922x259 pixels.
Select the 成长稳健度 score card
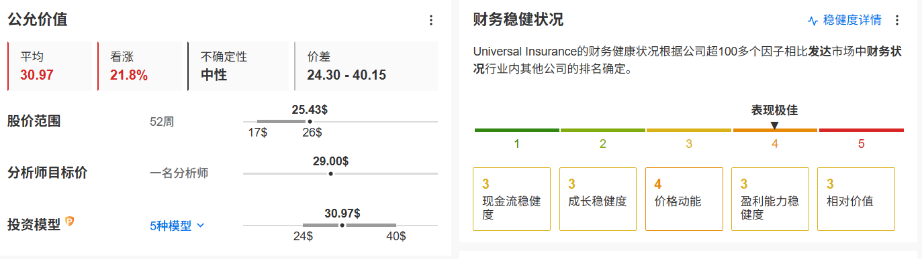point(598,199)
